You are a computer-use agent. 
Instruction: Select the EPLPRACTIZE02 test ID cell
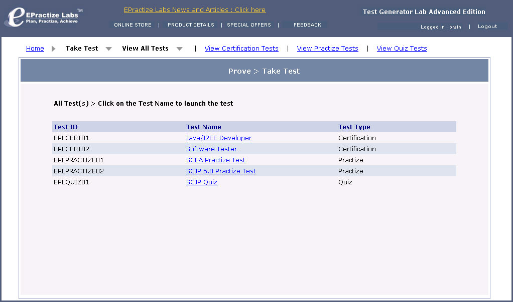pyautogui.click(x=78, y=171)
